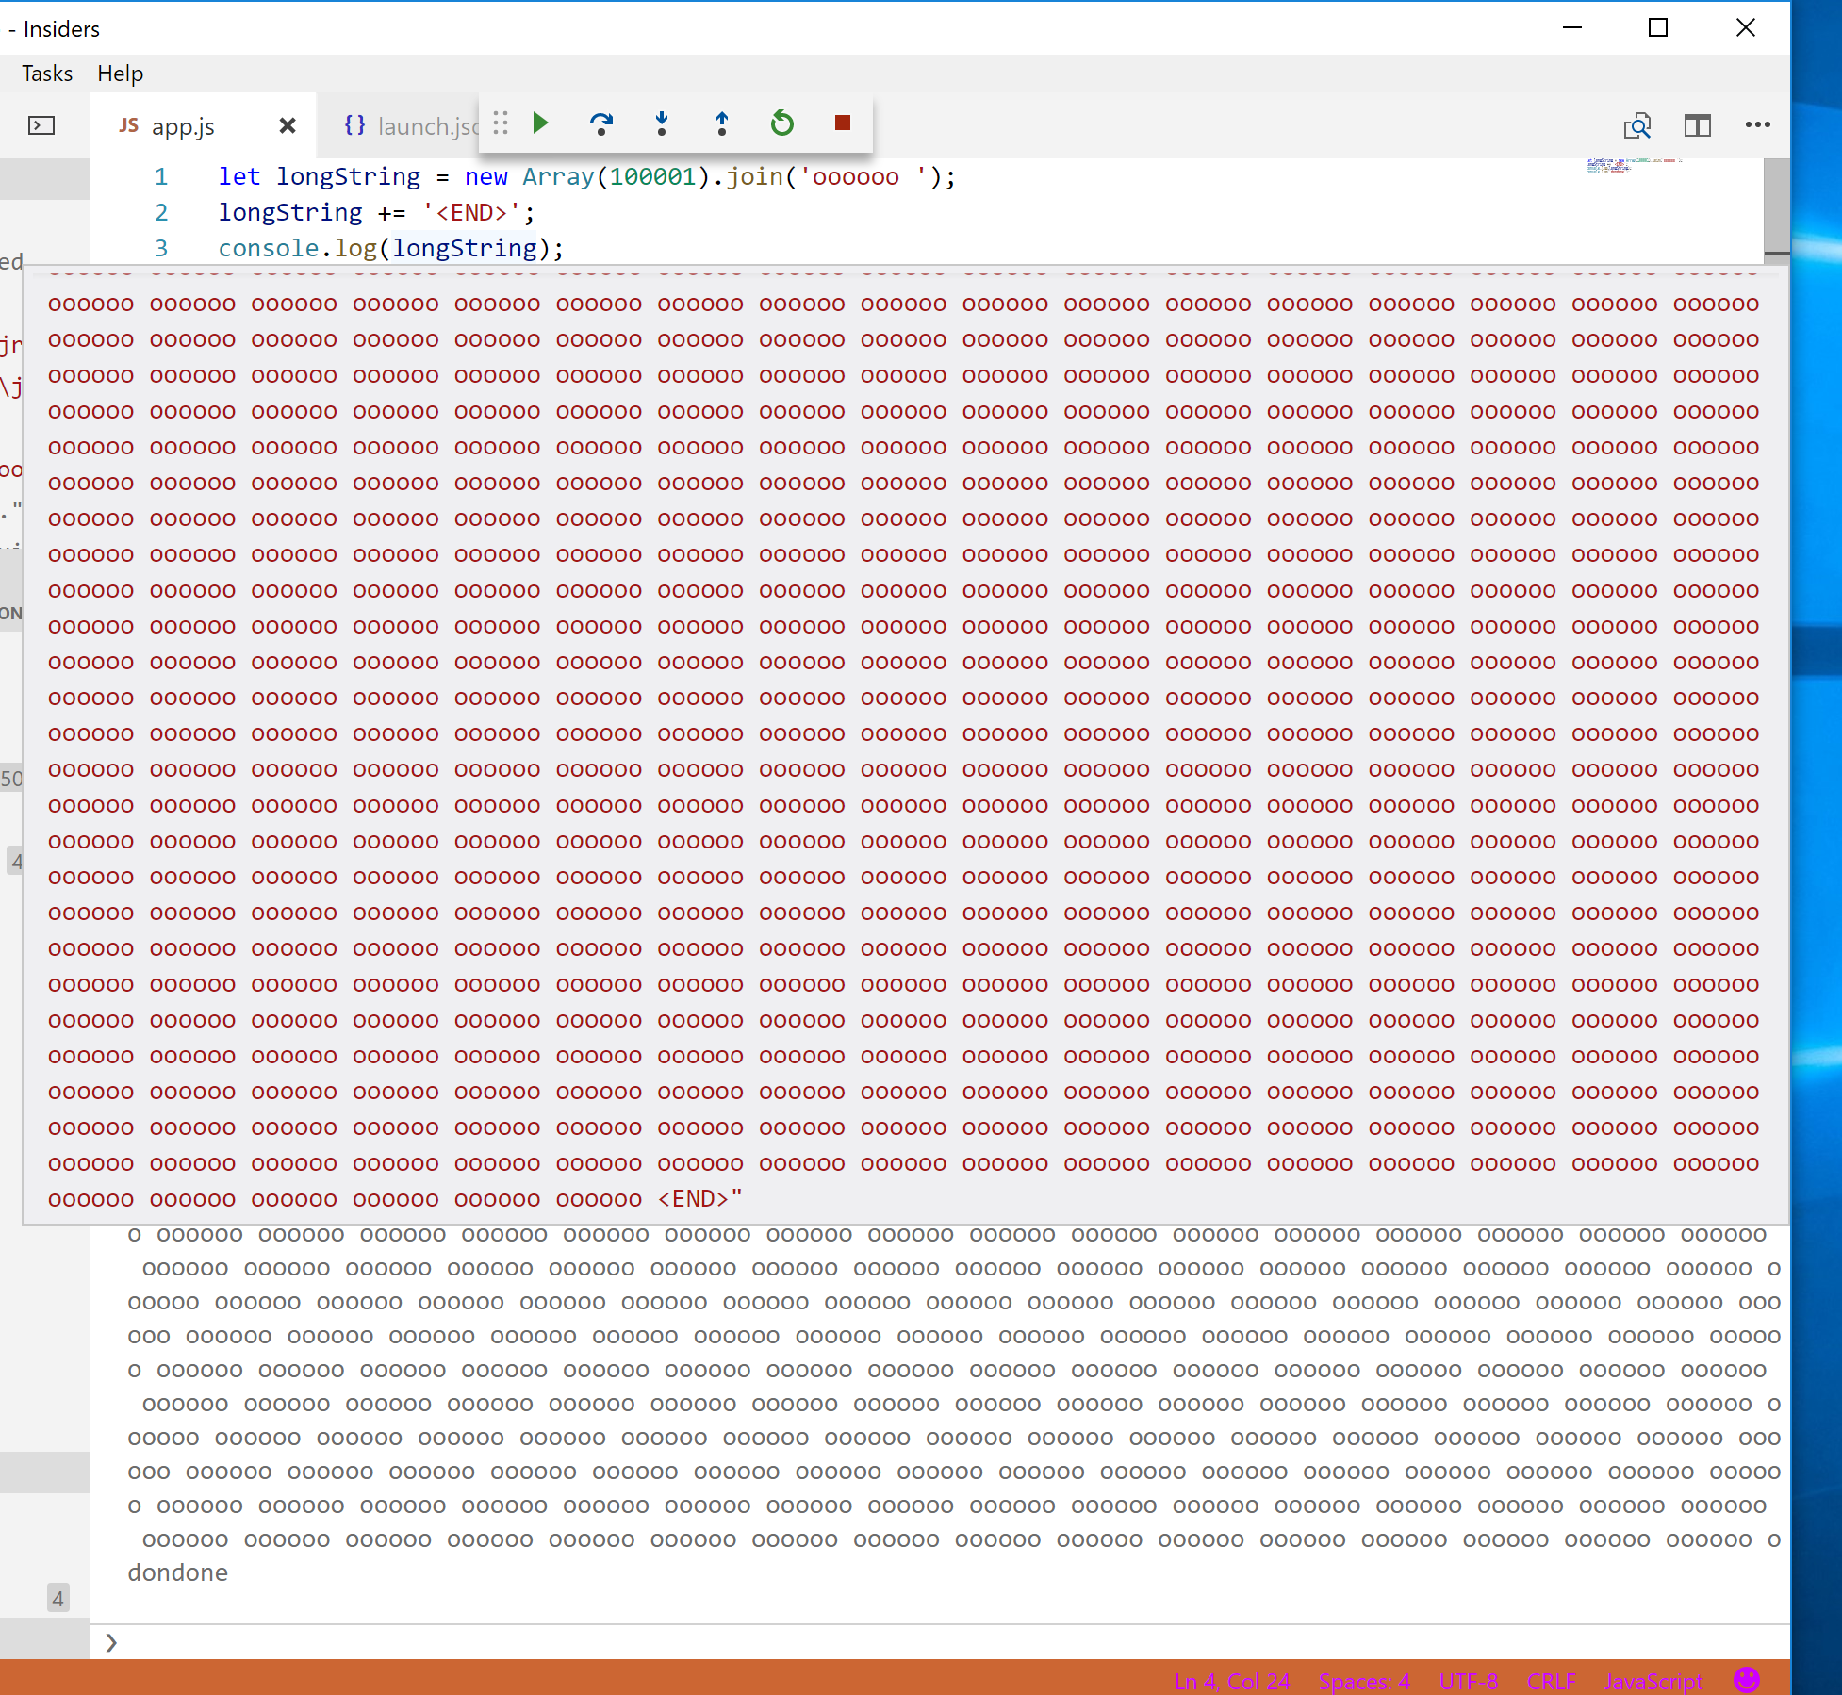Open more editor actions with the ellipsis
This screenshot has width=1842, height=1695.
pyautogui.click(x=1758, y=124)
